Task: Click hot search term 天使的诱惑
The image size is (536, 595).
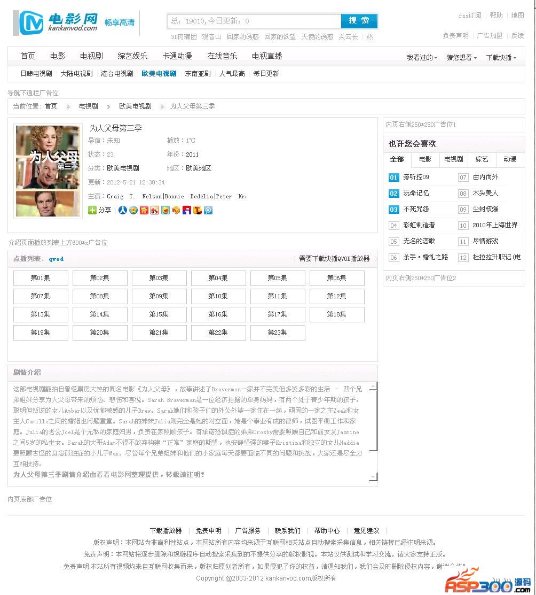Action: [x=317, y=36]
